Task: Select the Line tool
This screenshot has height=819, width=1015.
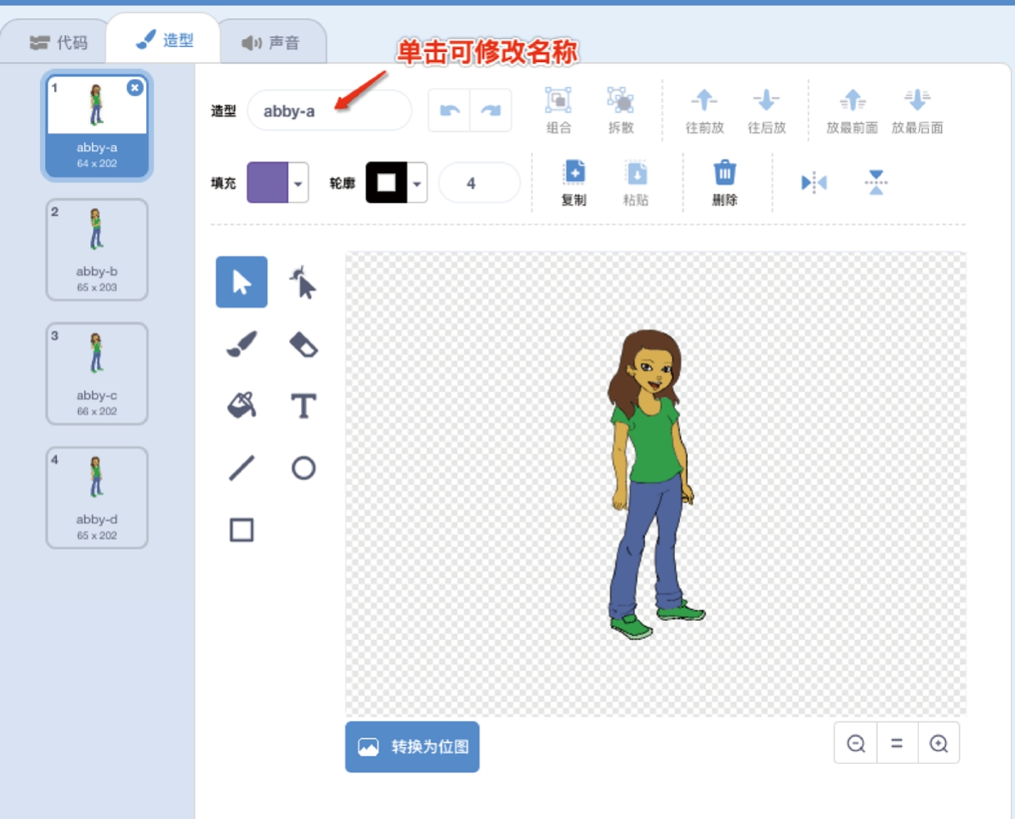Action: click(x=241, y=468)
